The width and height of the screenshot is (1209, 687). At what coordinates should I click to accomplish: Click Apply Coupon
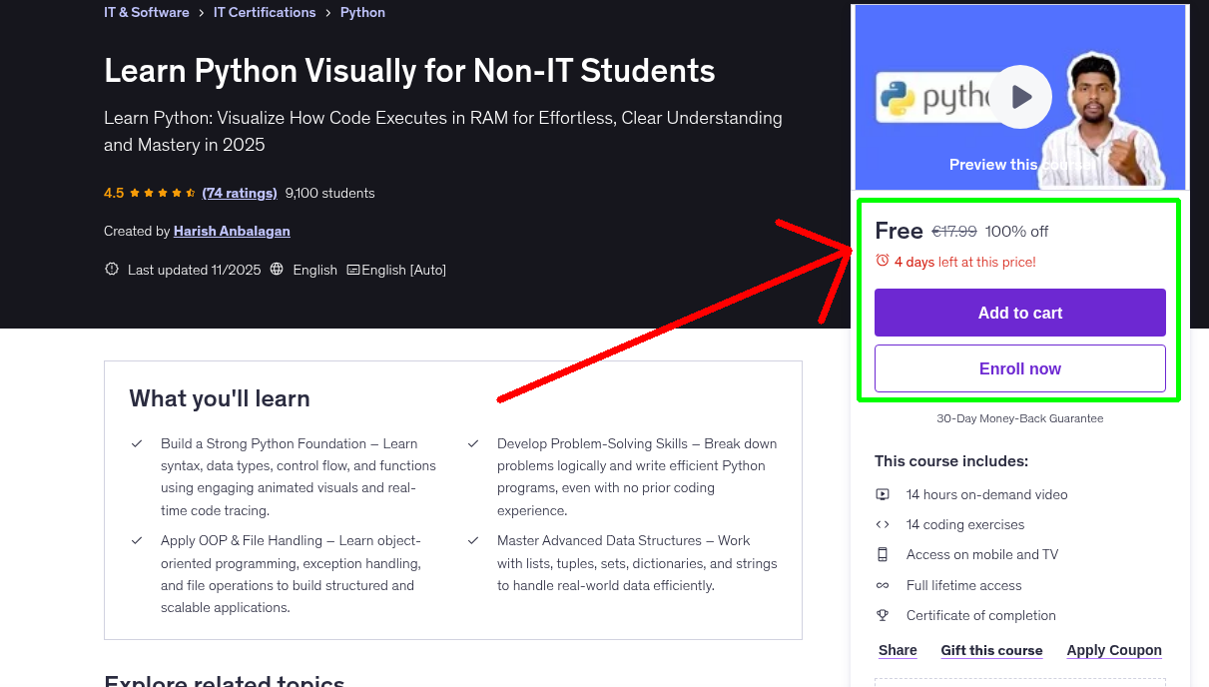1114,650
